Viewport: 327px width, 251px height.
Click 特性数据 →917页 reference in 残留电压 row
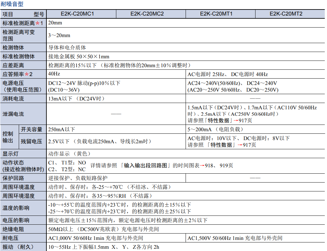coord(222,145)
